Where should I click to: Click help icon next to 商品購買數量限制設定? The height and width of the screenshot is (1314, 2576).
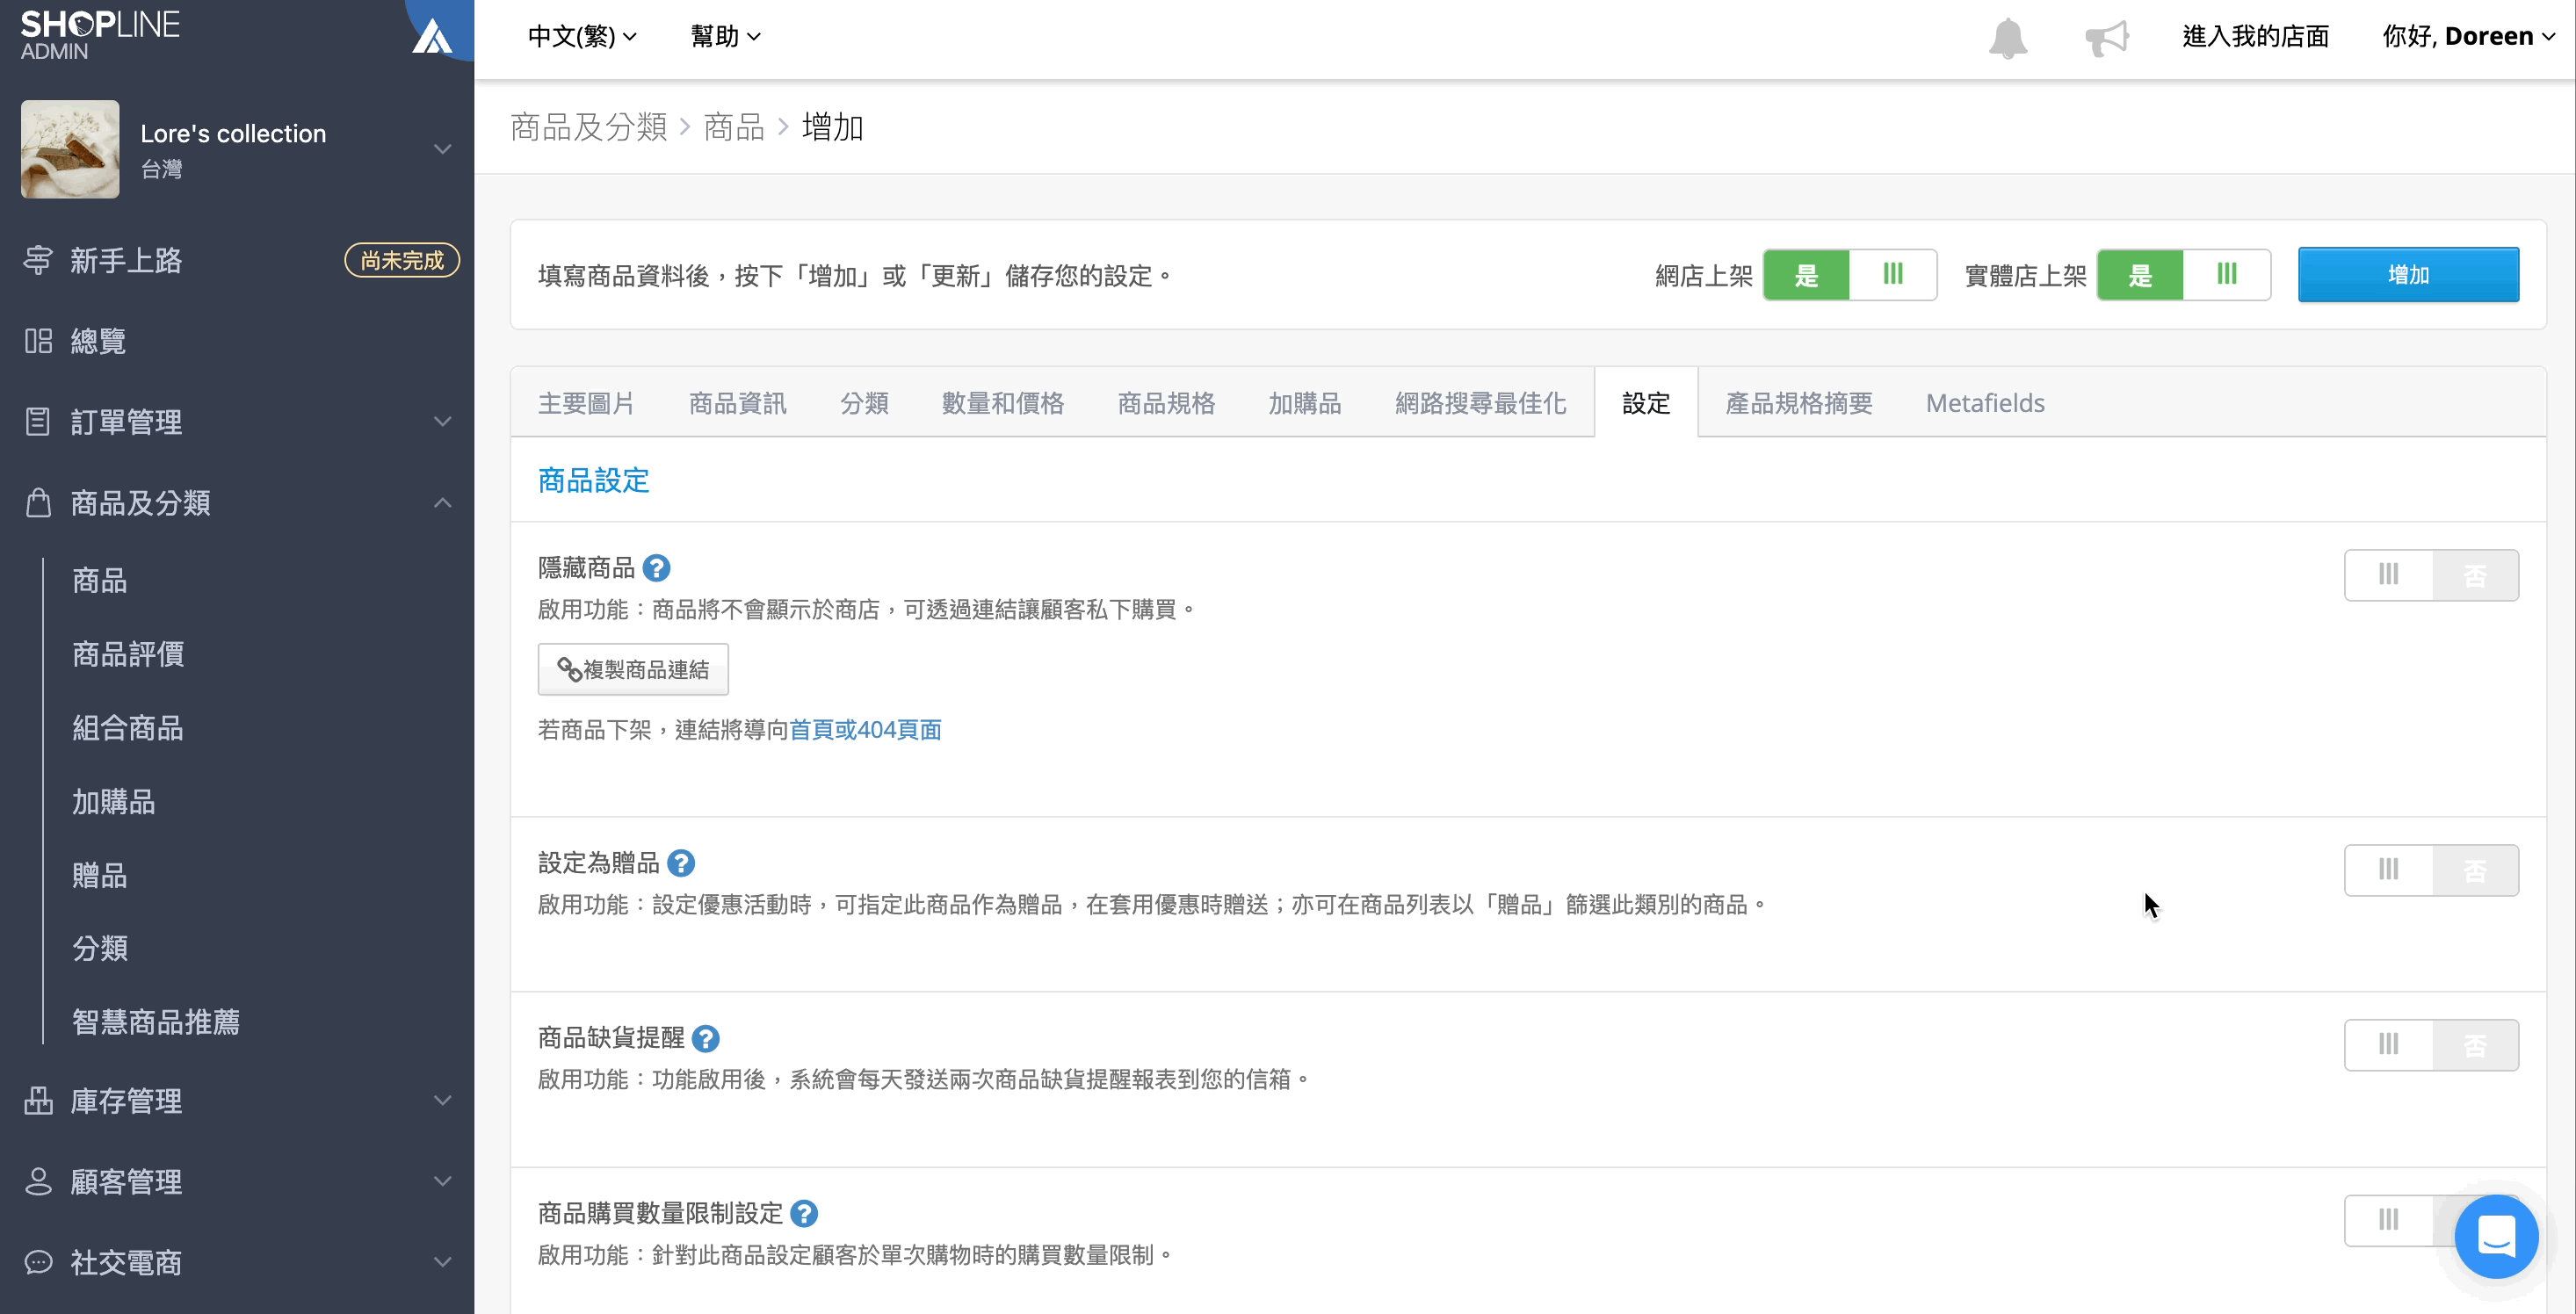[x=804, y=1214]
